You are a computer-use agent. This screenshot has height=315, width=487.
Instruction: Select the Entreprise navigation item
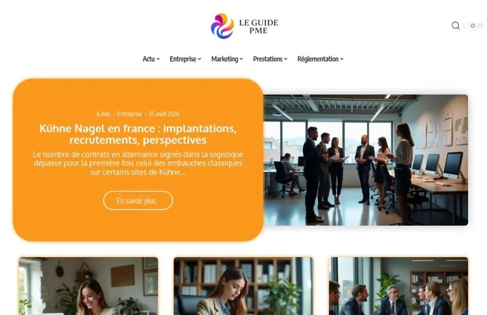[183, 59]
